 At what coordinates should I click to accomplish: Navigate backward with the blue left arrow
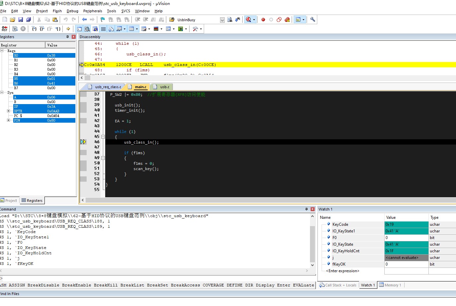tap(84, 20)
